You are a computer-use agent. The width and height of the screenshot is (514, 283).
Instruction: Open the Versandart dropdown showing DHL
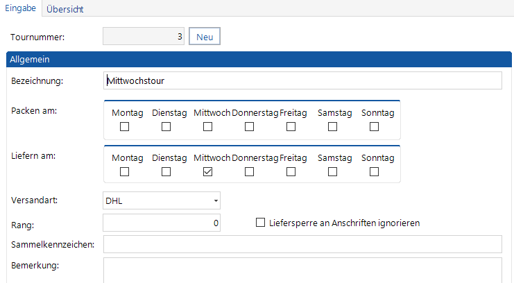(x=162, y=201)
